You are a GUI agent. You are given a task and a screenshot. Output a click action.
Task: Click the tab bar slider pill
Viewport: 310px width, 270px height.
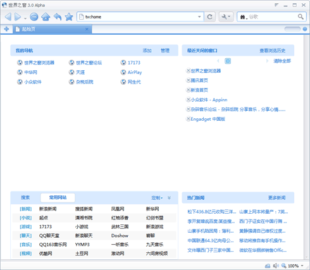click(x=292, y=29)
